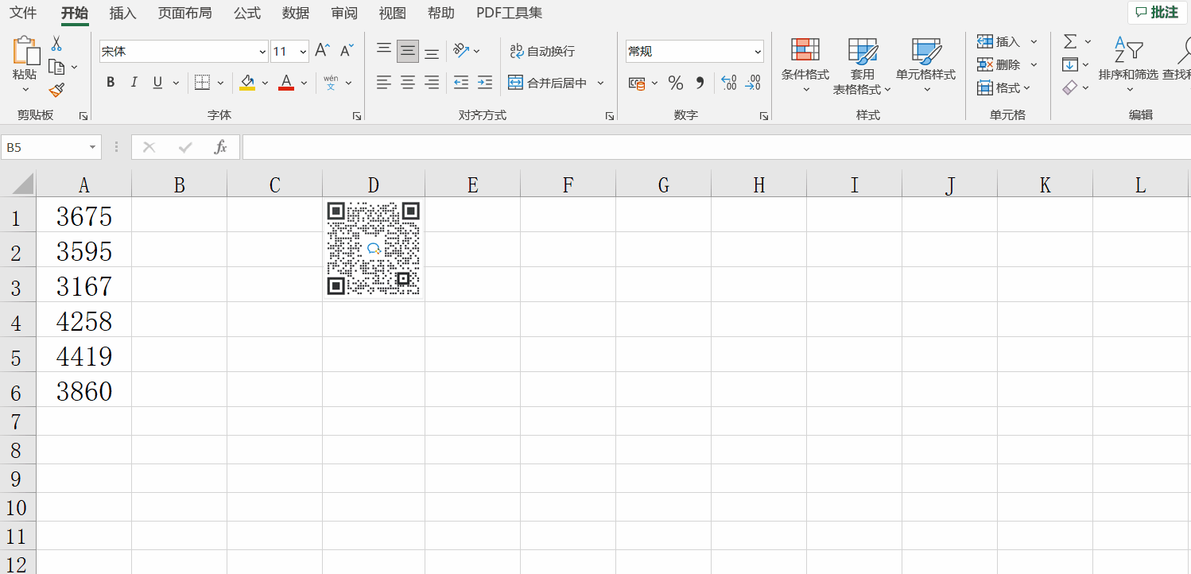This screenshot has height=574, width=1191.
Task: Click the increase decimal places icon
Action: coord(729,82)
